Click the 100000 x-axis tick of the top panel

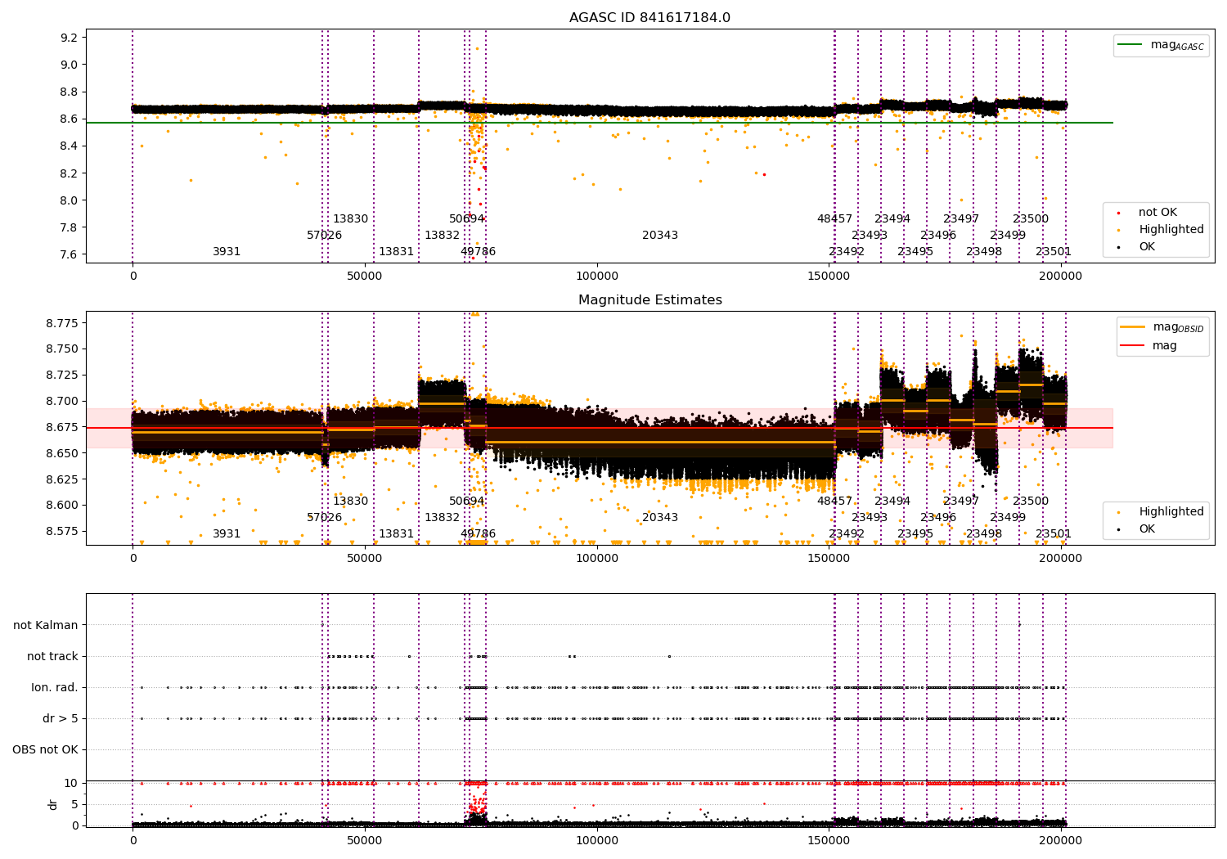click(597, 277)
